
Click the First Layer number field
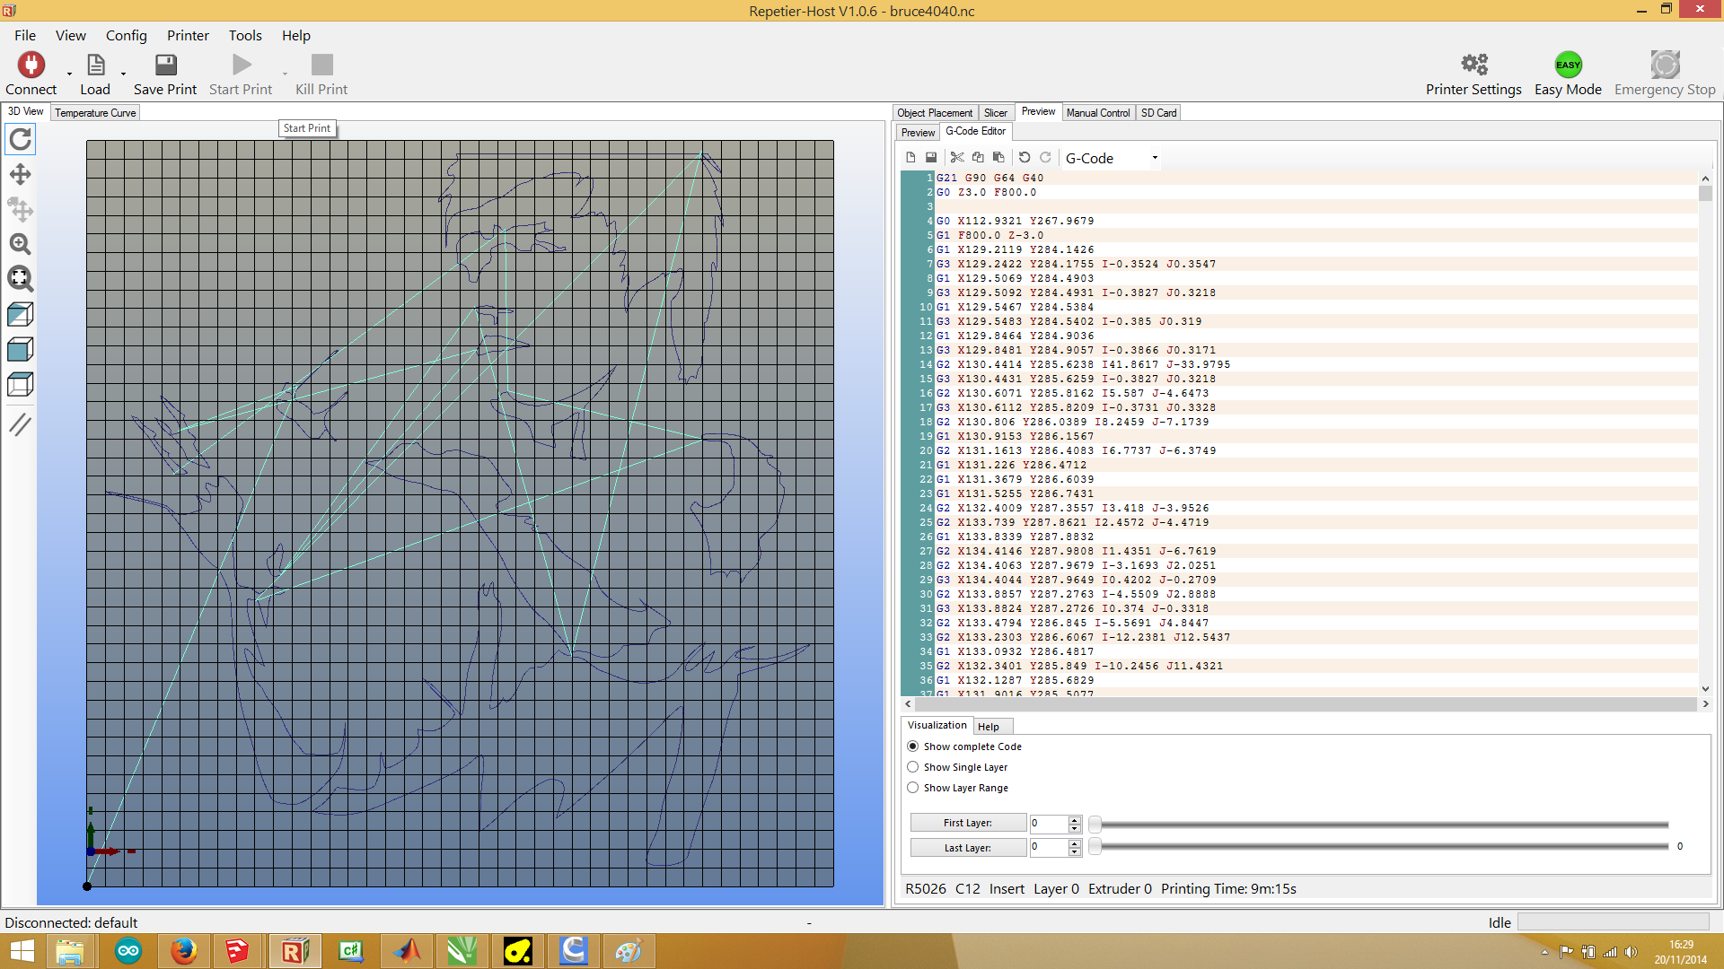point(1049,823)
